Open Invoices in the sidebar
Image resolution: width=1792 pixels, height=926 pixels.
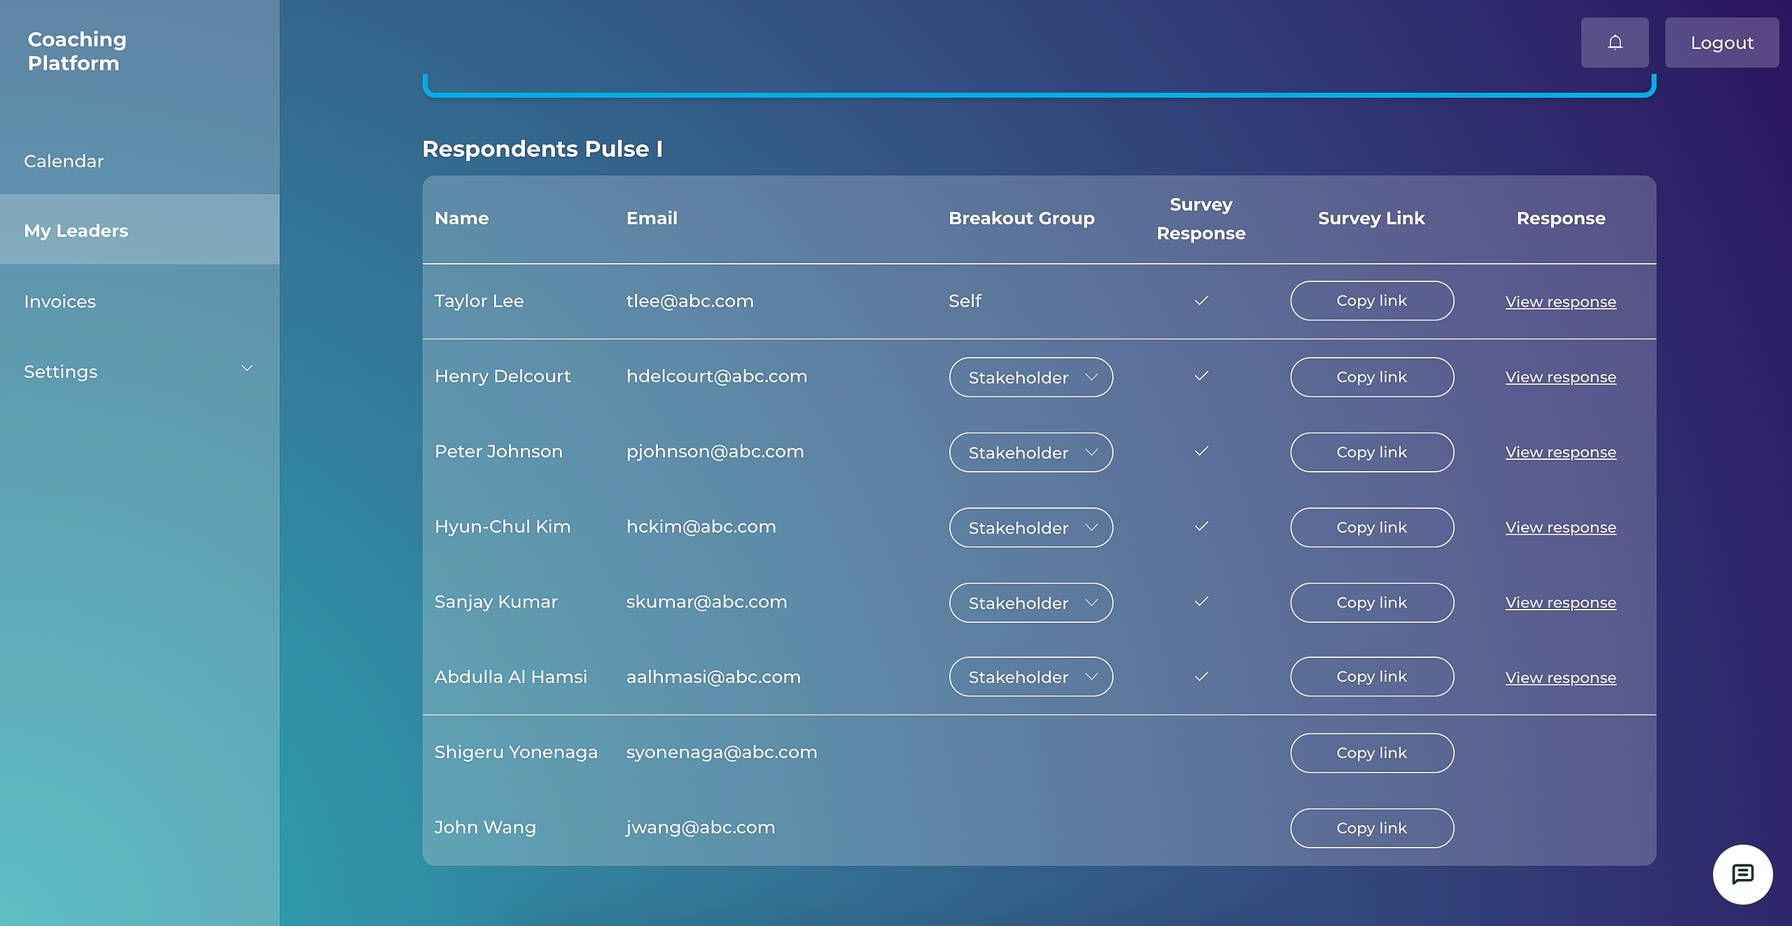[x=60, y=302]
